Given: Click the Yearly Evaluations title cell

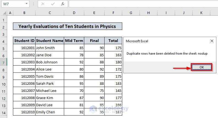Looking at the screenshot, I should pos(67,26).
